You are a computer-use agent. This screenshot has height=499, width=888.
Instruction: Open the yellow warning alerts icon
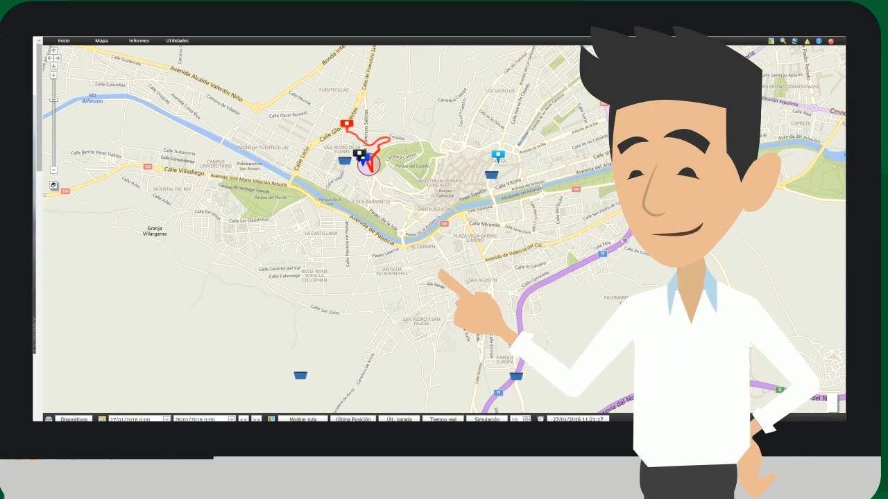tap(807, 41)
